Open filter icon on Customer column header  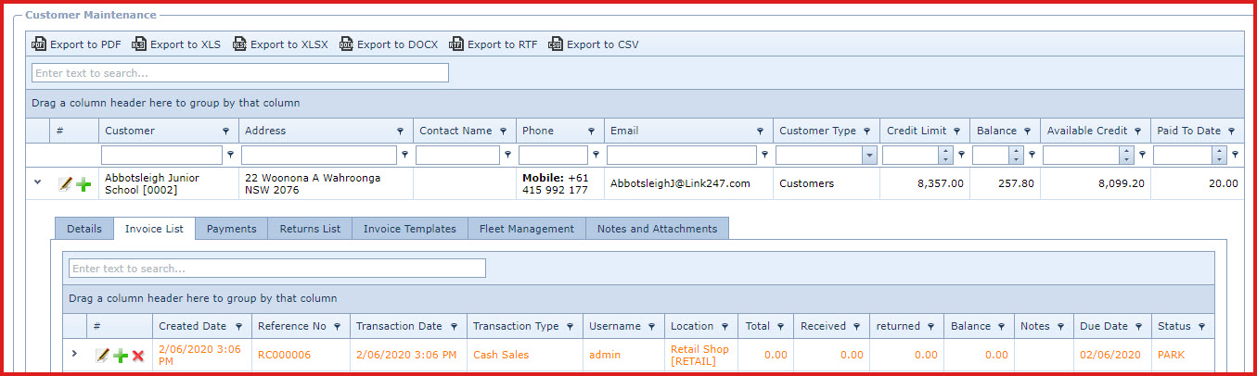(226, 132)
